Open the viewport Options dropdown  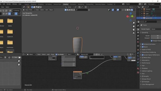[x=132, y=7]
